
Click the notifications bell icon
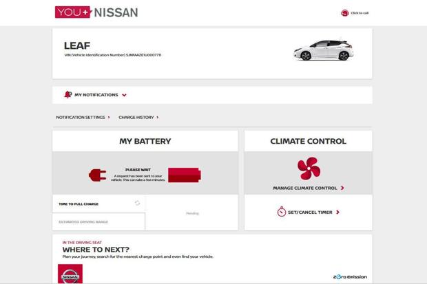(x=67, y=94)
